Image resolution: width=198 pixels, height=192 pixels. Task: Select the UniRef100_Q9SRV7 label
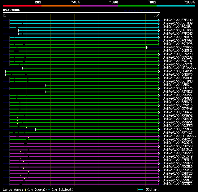coord(178,95)
